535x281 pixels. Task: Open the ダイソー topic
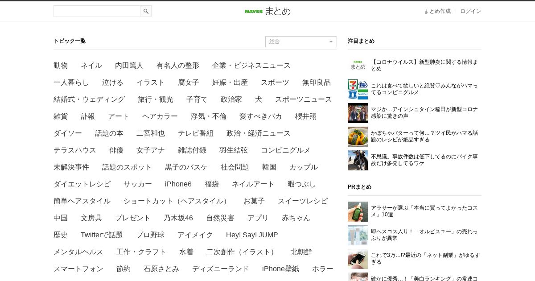(68, 133)
